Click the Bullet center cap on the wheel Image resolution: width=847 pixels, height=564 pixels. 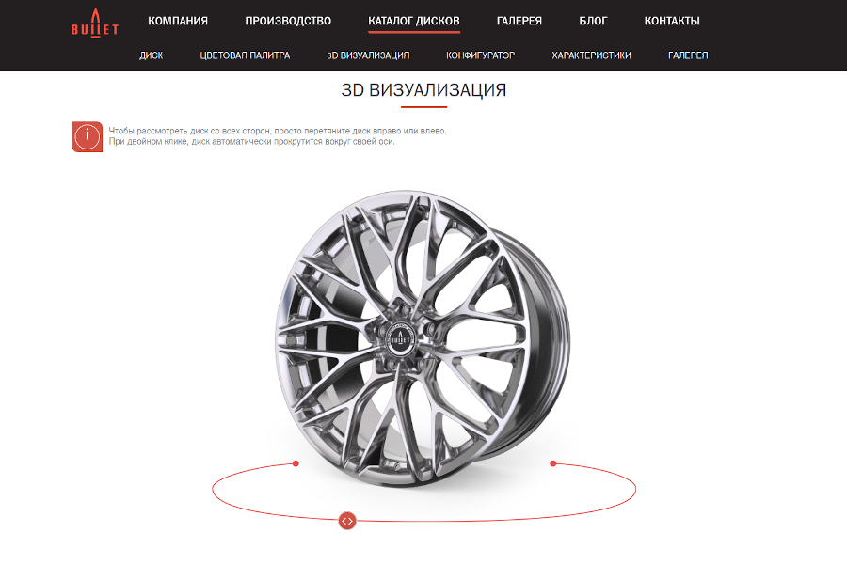[400, 339]
